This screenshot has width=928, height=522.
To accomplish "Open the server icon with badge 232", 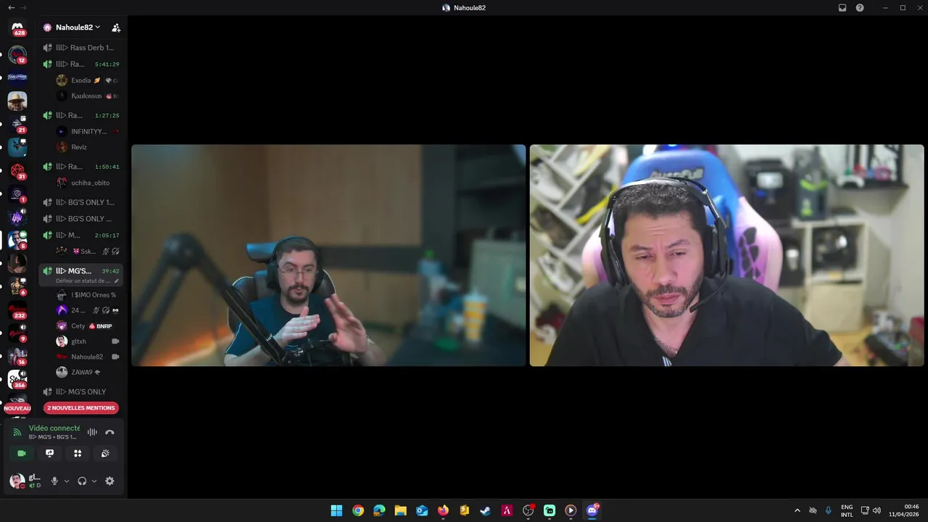I will pyautogui.click(x=17, y=310).
